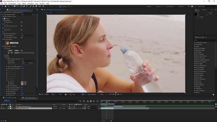Viewport: 217px width, 122px height.
Task: Select the Eraser tool
Action: point(36,6)
